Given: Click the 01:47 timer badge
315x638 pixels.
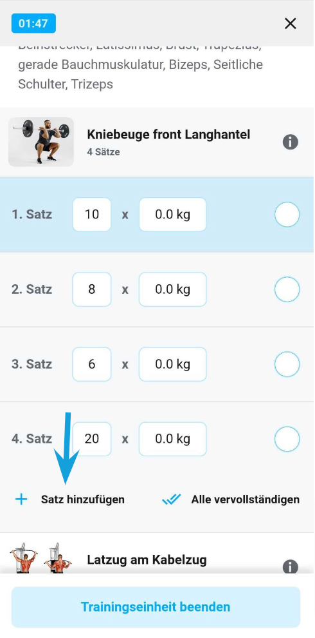Looking at the screenshot, I should [33, 23].
